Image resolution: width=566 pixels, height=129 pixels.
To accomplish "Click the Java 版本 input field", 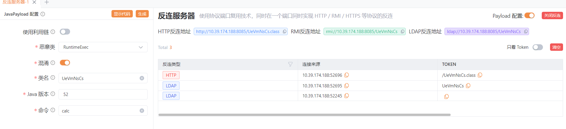I will [x=103, y=94].
